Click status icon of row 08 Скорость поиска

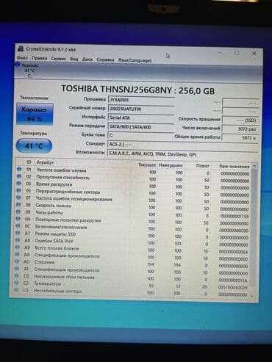[18, 205]
